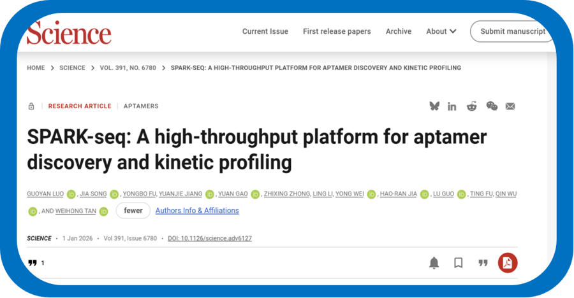Share article on Bluesky

[x=434, y=106]
